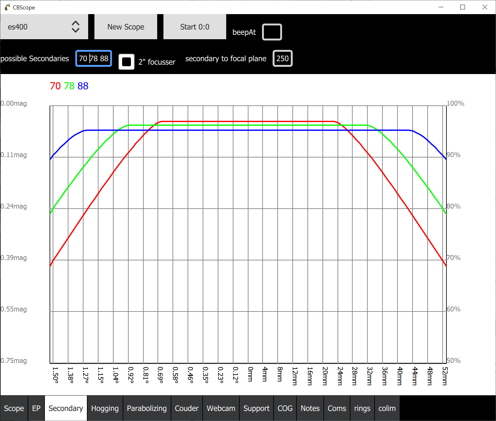496x421 pixels.
Task: Click the Start 0:0 timer button
Action: pos(195,27)
